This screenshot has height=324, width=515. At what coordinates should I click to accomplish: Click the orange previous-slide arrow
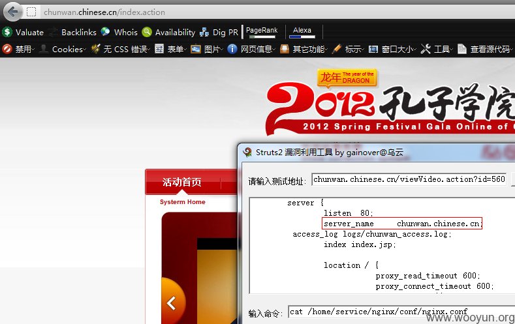coord(172,303)
